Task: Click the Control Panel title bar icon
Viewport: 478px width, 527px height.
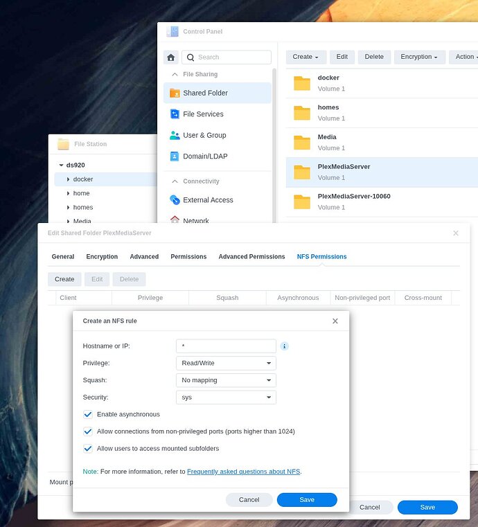Action: click(172, 32)
